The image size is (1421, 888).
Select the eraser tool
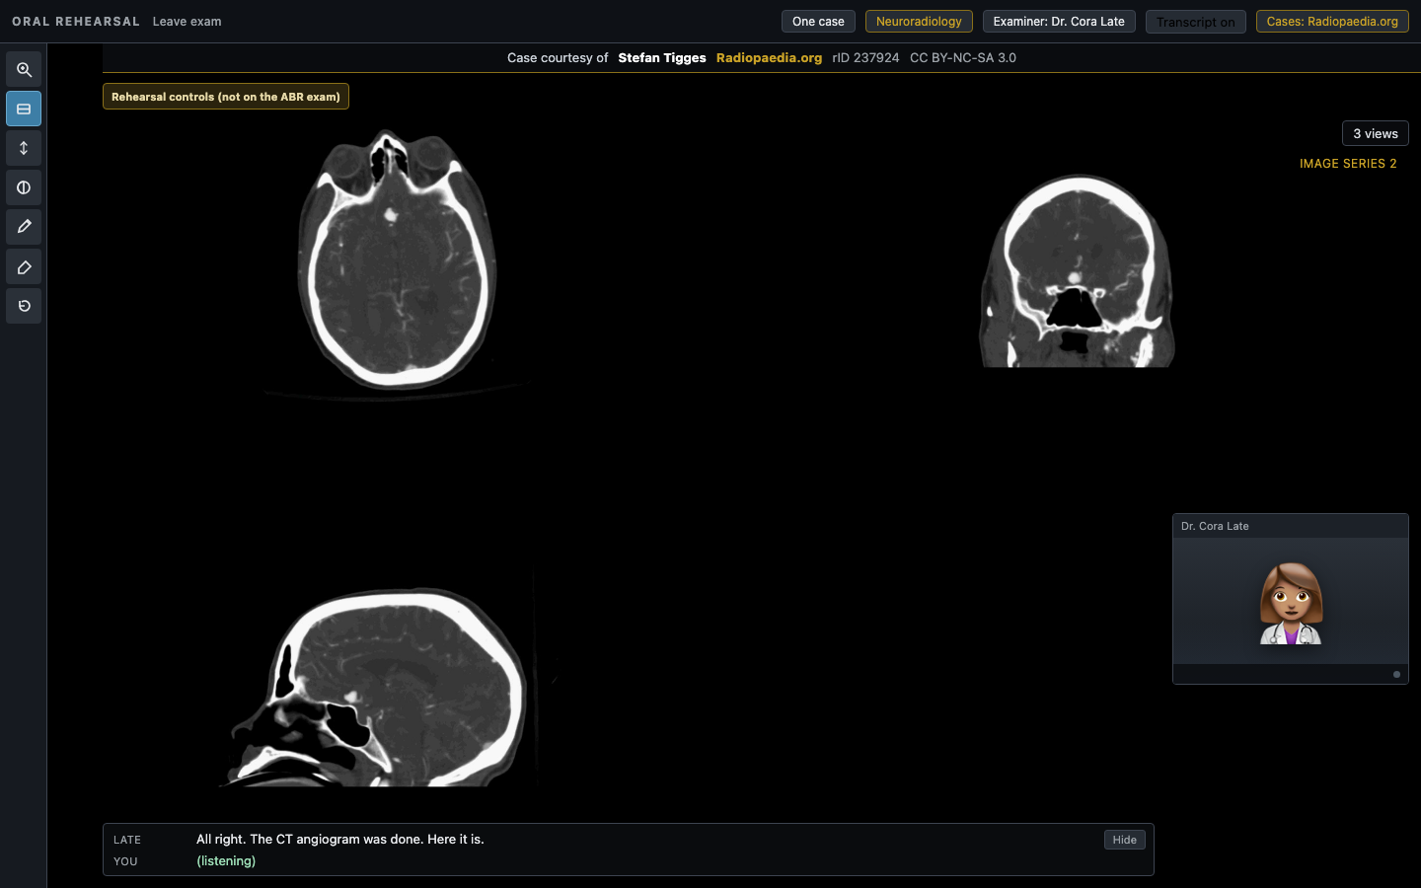(24, 266)
